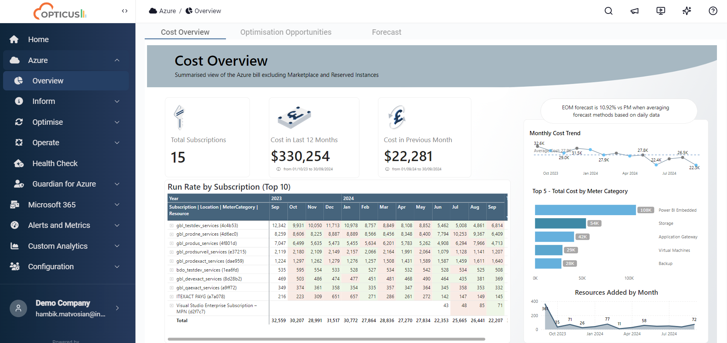Click the search magnifier icon

609,11
